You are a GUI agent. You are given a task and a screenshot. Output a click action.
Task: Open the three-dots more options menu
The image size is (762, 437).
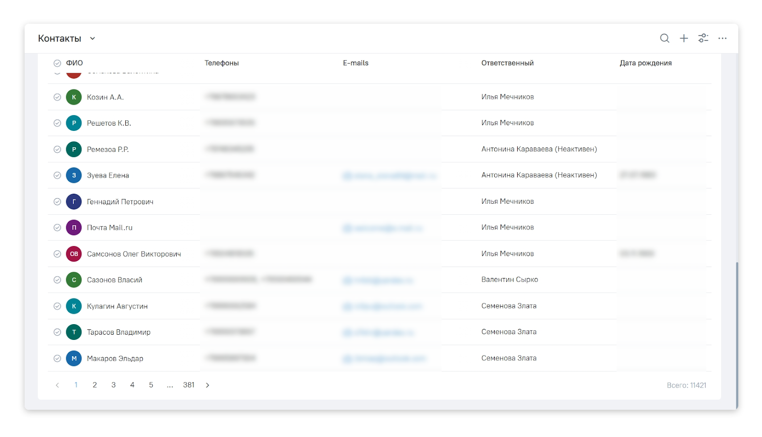point(722,39)
